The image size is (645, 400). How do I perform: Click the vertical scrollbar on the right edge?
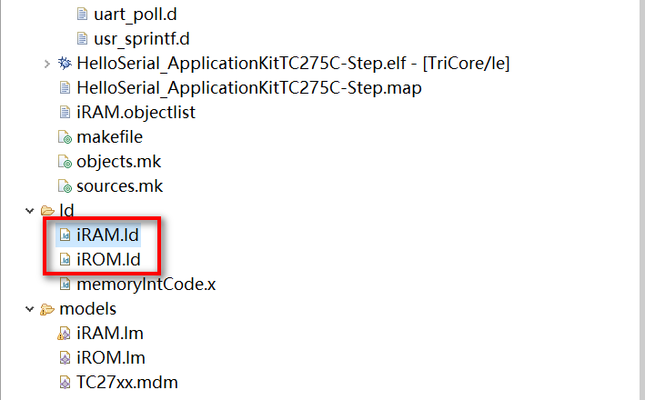[x=642, y=200]
